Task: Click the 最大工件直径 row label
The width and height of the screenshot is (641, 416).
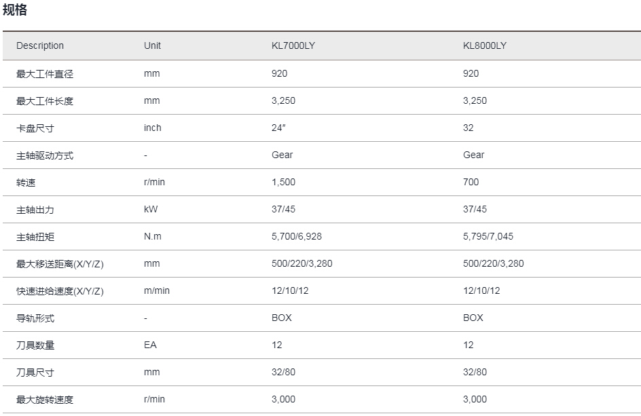Action: [45, 74]
